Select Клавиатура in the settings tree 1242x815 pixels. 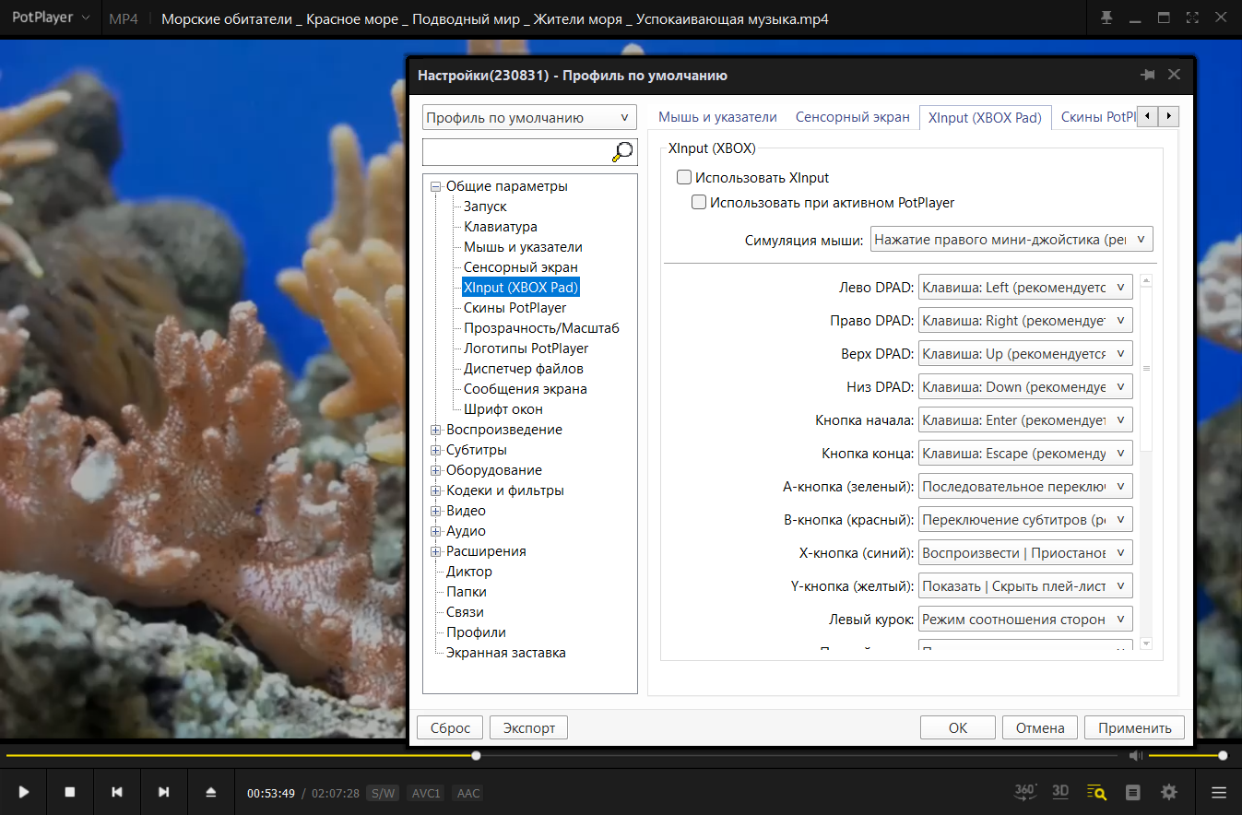coord(501,227)
